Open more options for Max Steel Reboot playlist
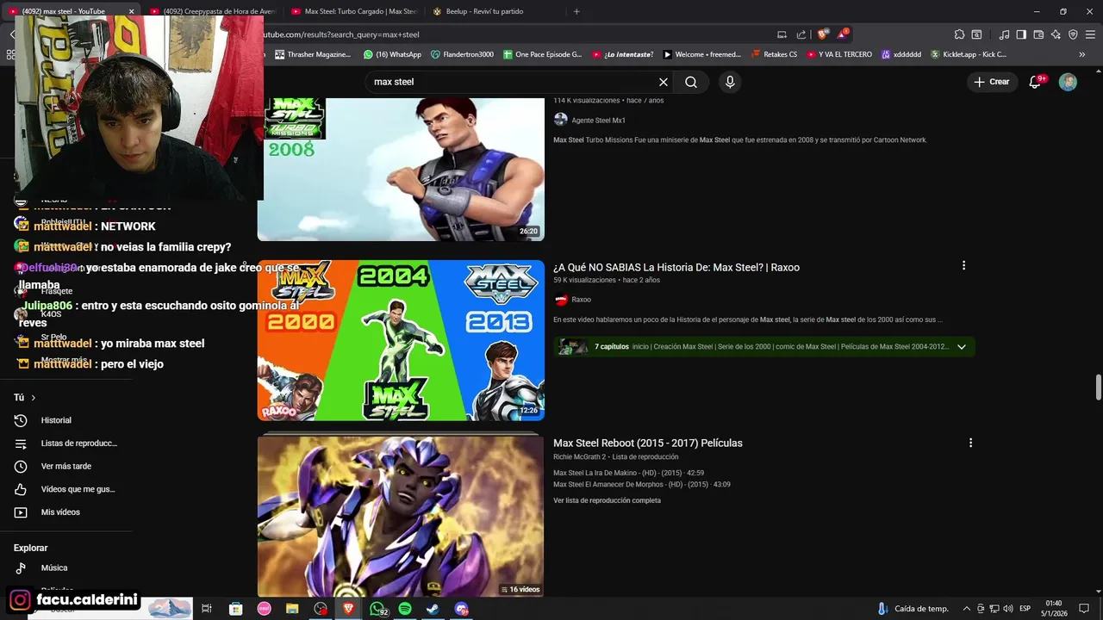The height and width of the screenshot is (620, 1103). point(970,443)
